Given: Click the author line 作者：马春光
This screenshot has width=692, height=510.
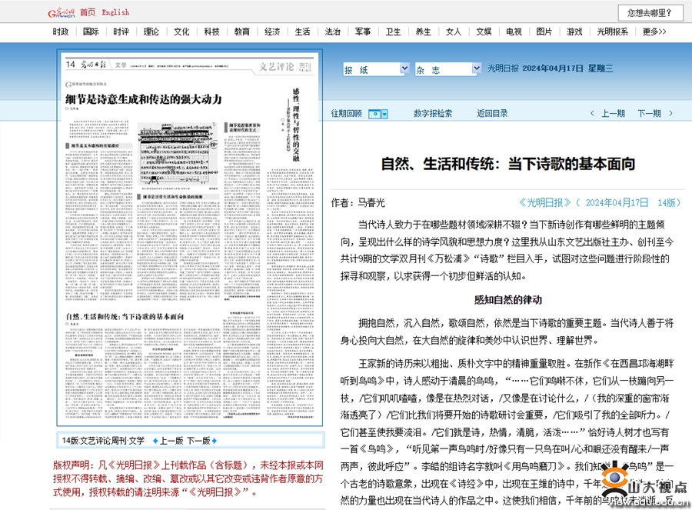Looking at the screenshot, I should click(x=358, y=202).
